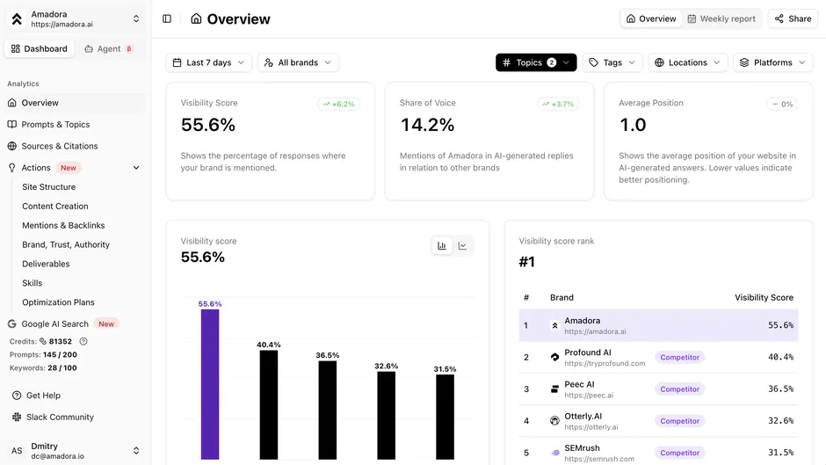Image resolution: width=826 pixels, height=465 pixels.
Task: Click the purple 55.6% Amadora bar
Action: [210, 384]
